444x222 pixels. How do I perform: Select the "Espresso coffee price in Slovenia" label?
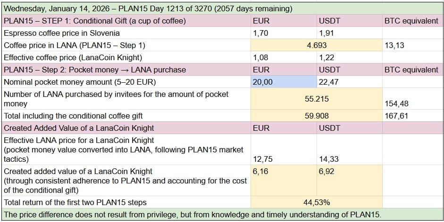pos(61,33)
